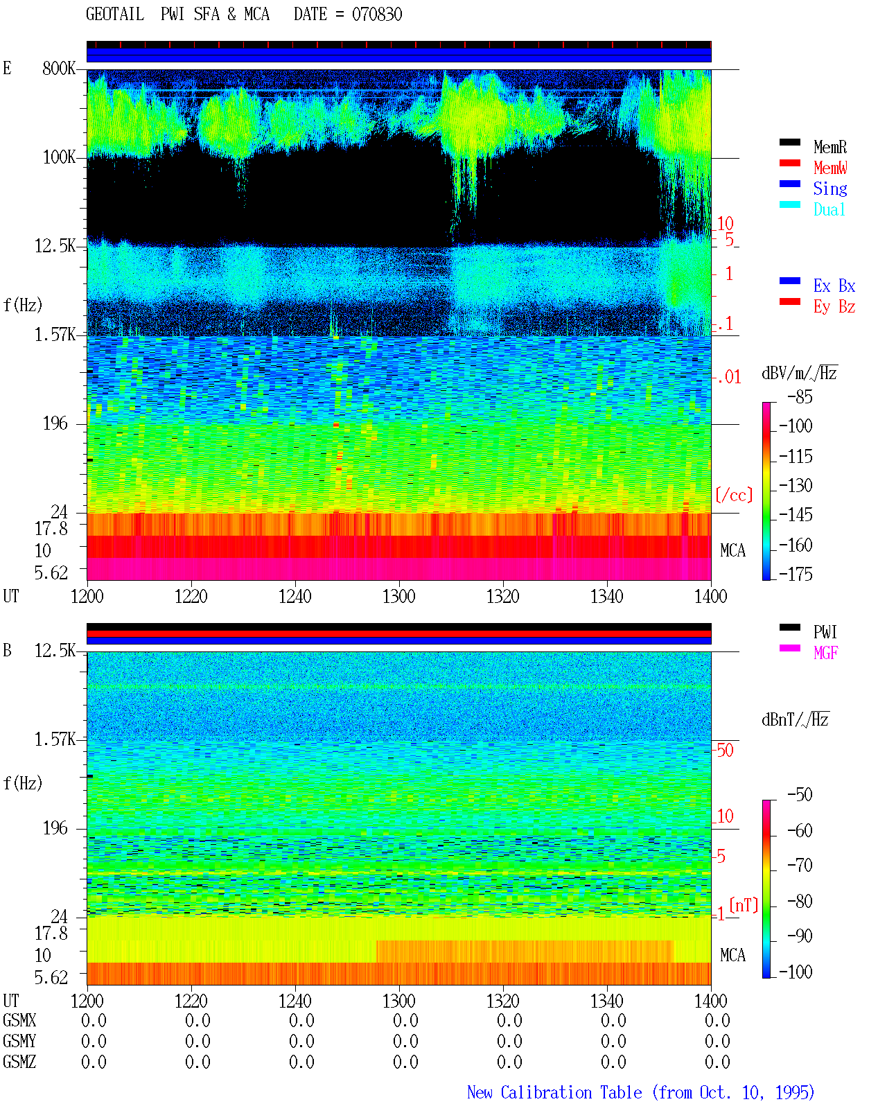Click the 100K frequency label on E panel
887x1104 pixels.
(59, 157)
